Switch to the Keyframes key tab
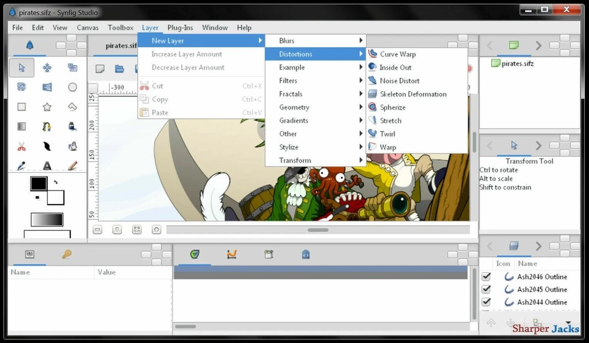 coord(67,254)
